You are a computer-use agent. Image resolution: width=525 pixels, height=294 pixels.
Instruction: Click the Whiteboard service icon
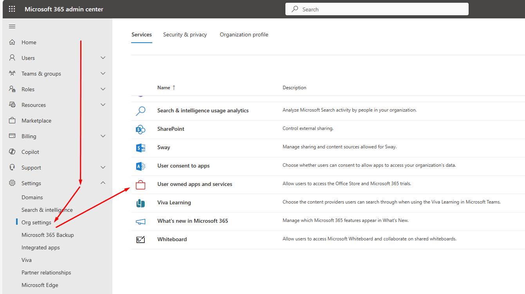click(x=141, y=240)
